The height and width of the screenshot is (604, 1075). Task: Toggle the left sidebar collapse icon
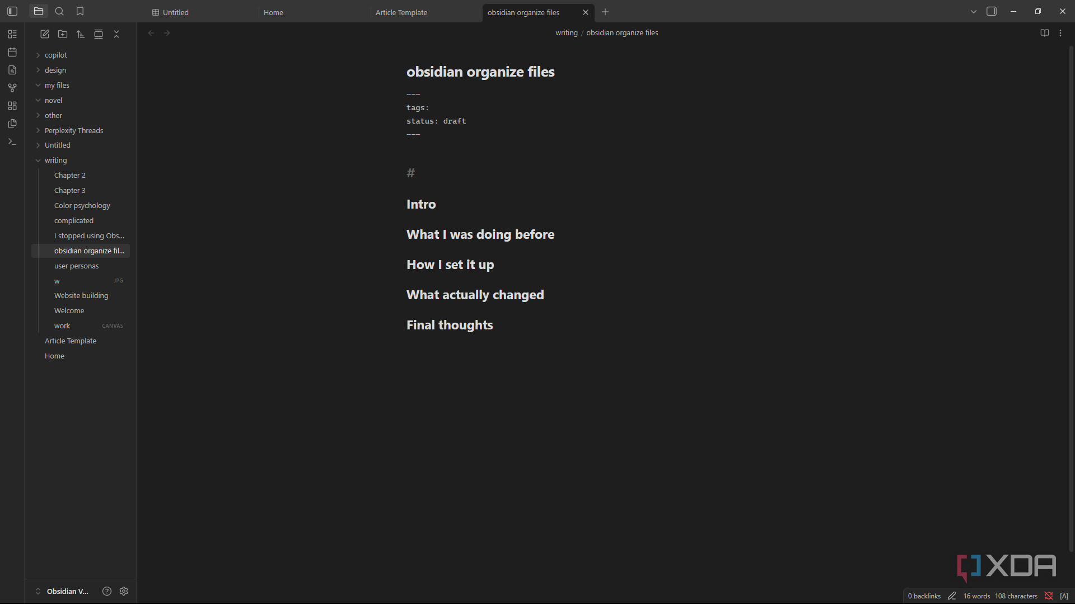(12, 11)
